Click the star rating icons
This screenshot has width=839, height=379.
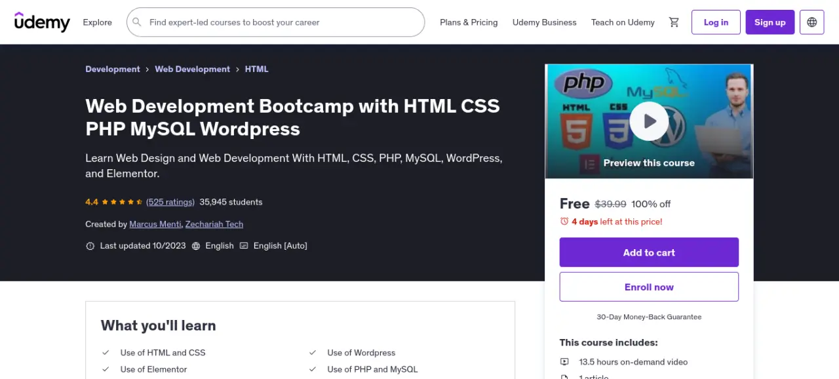[x=122, y=202]
